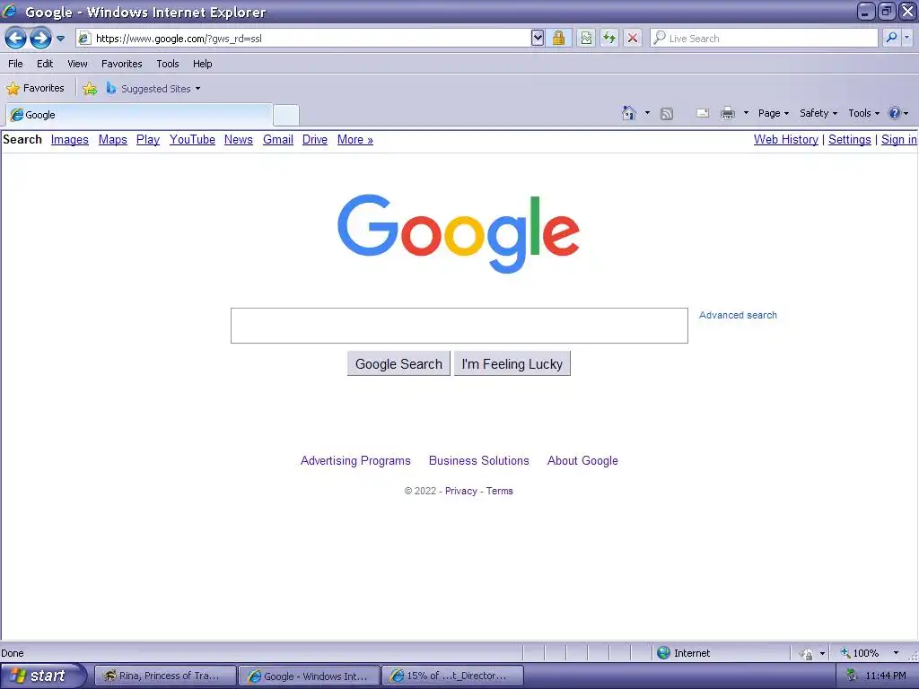Click the Google logo image
This screenshot has width=919, height=689.
(x=459, y=232)
